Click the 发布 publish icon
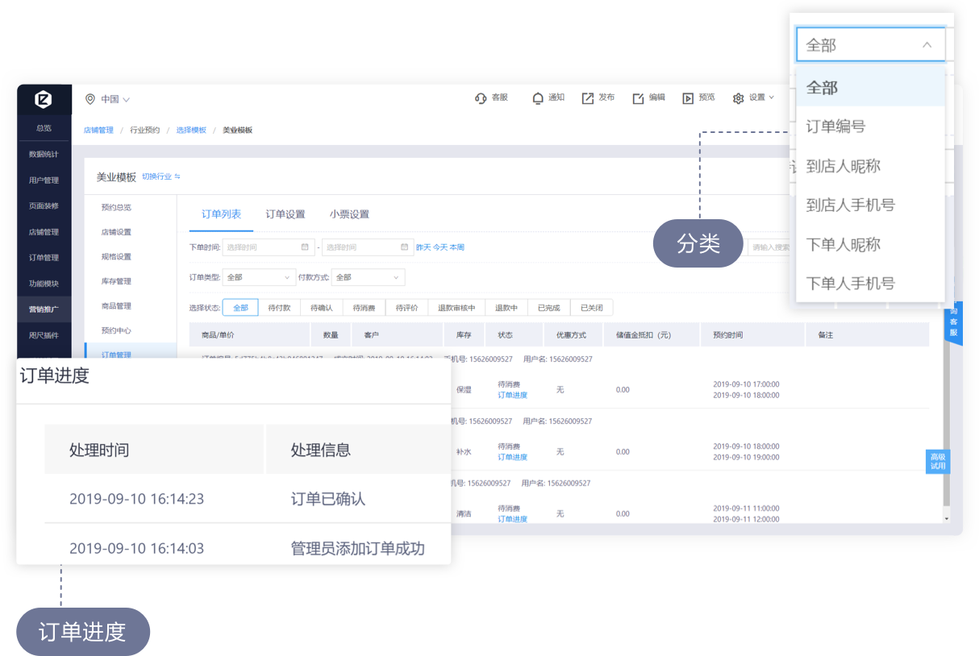The image size is (979, 656). (x=588, y=98)
